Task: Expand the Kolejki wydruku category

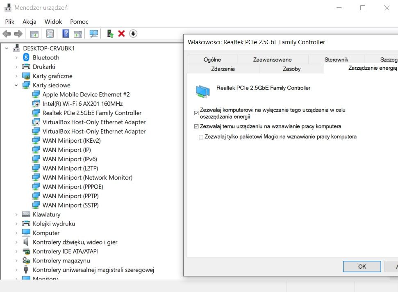Action: [x=16, y=224]
